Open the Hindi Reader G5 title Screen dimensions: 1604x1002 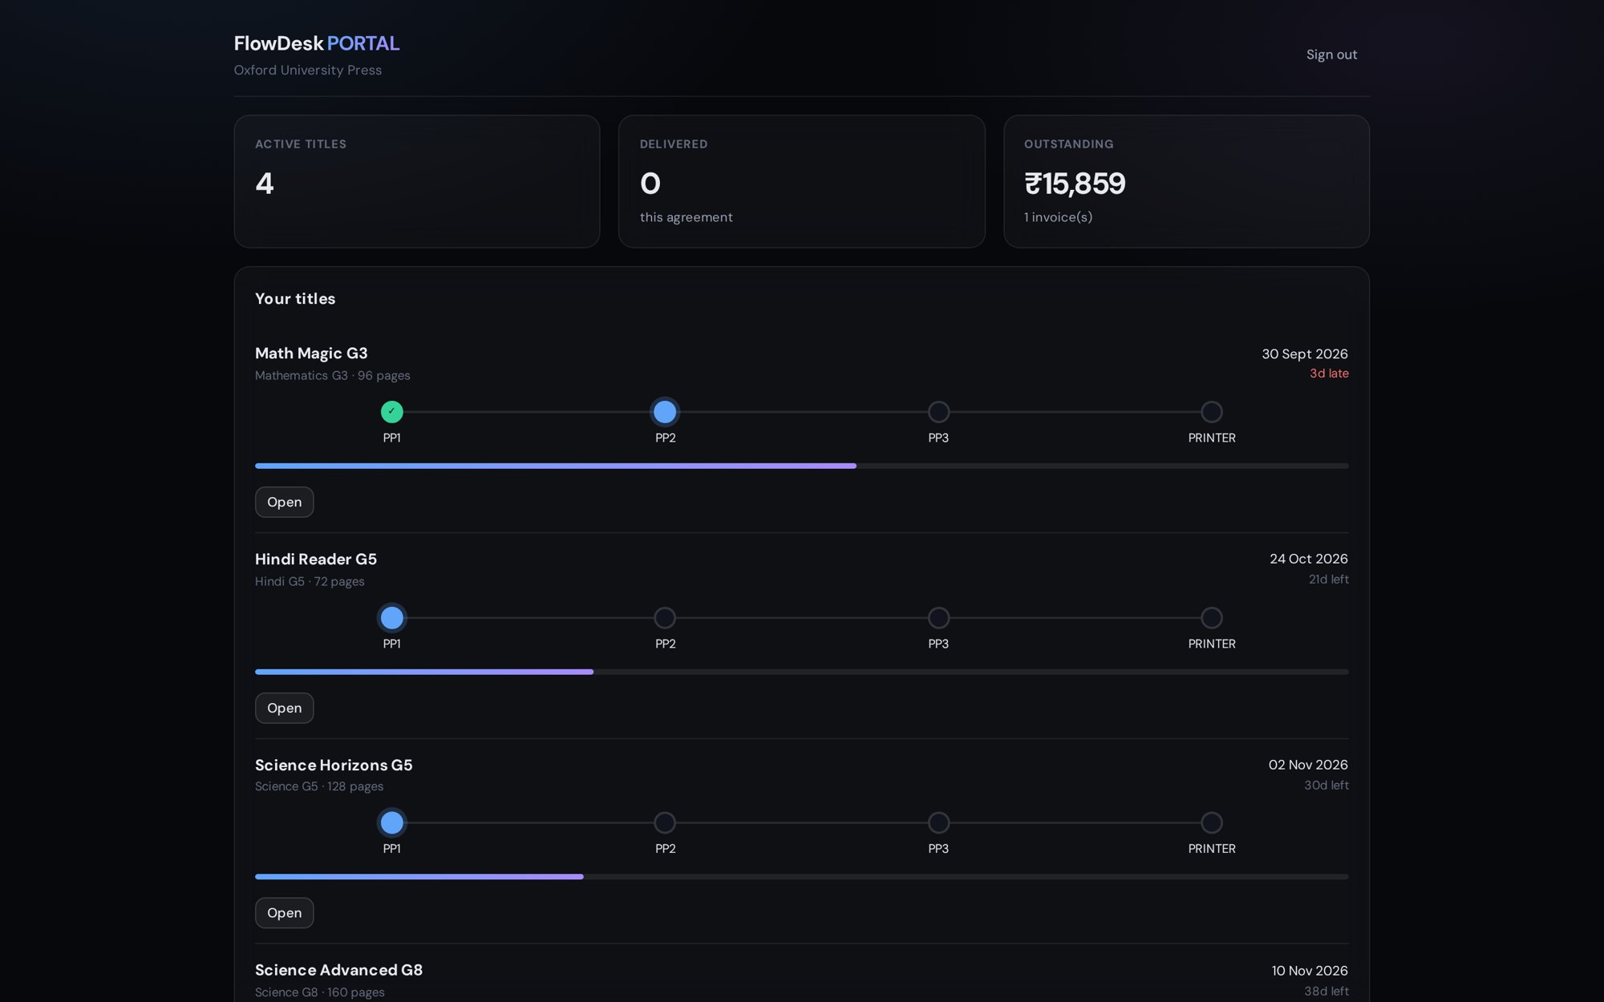[x=284, y=708]
